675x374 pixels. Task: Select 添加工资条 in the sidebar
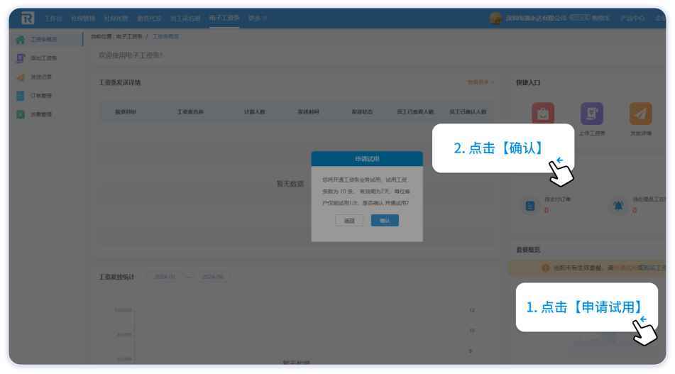44,58
